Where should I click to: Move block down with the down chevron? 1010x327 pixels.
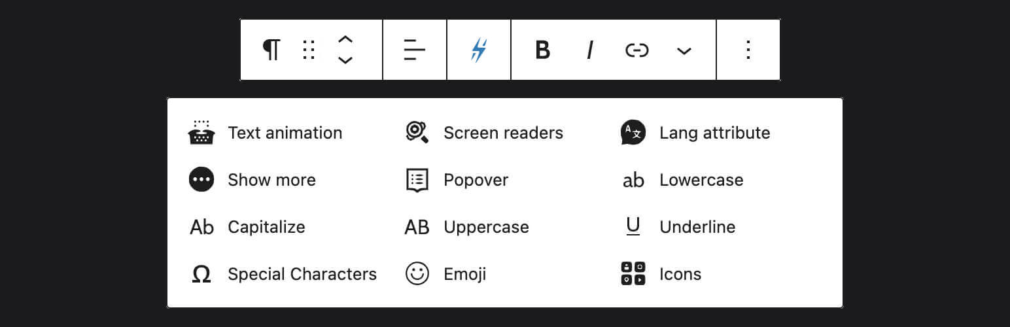click(345, 60)
